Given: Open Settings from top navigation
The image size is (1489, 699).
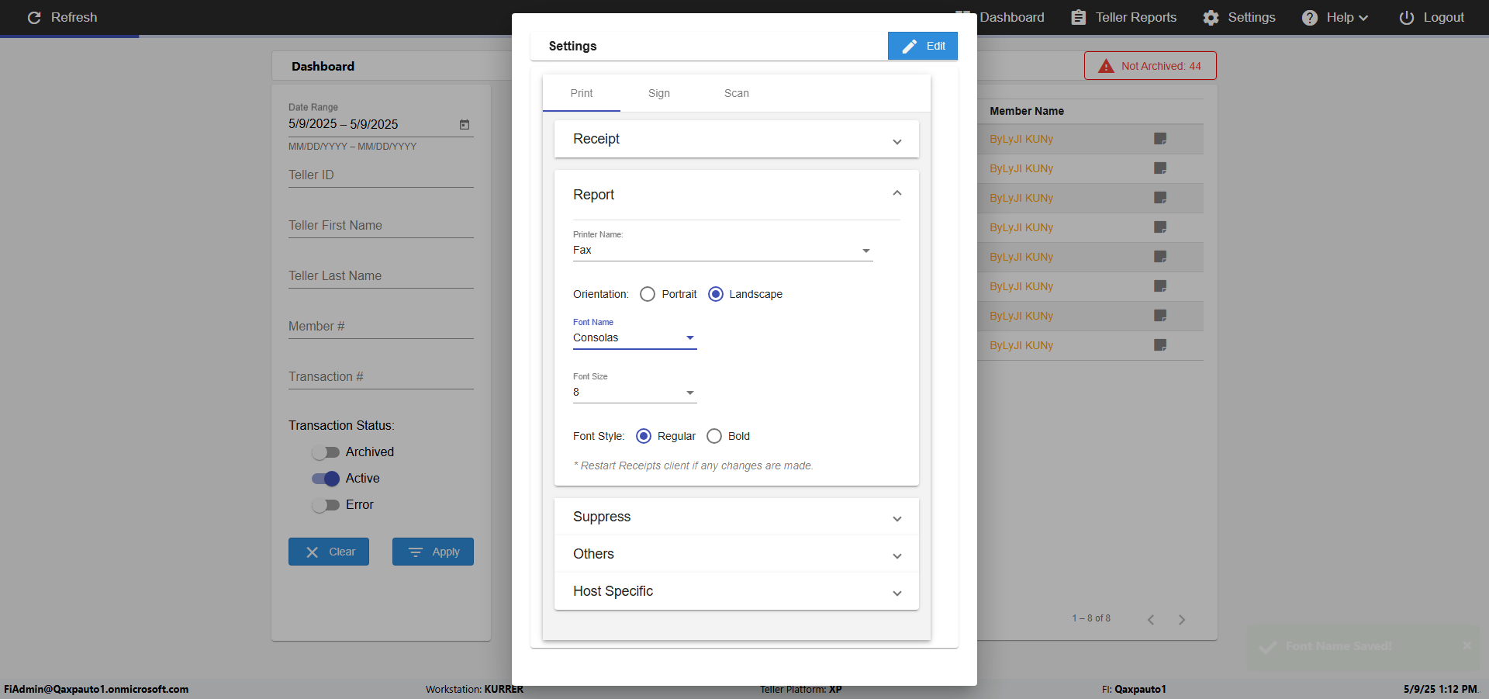Looking at the screenshot, I should 1239,17.
